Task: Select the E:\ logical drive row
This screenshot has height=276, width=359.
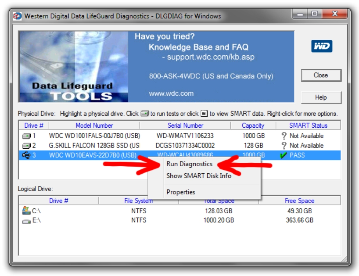Action: (x=180, y=220)
